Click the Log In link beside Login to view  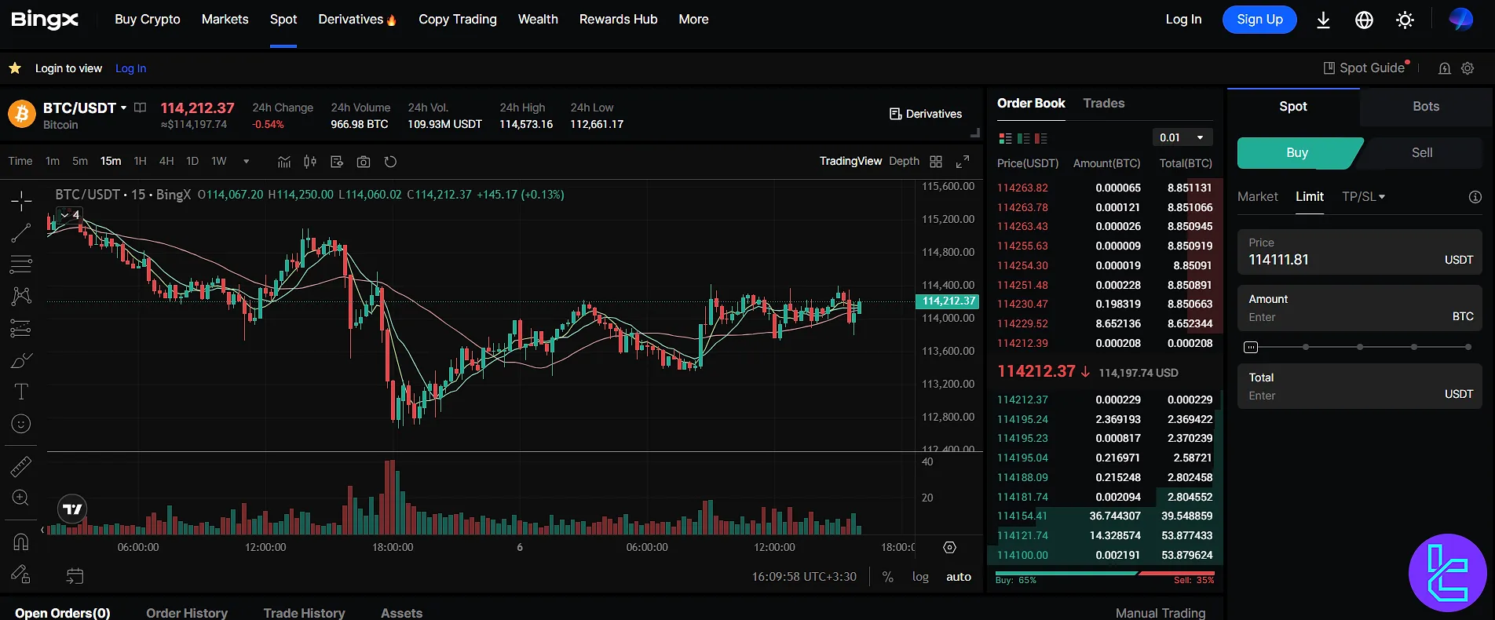[x=130, y=68]
